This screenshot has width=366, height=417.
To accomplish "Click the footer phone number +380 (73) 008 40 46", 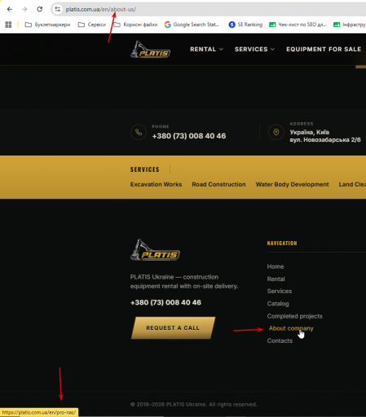I will pyautogui.click(x=165, y=302).
